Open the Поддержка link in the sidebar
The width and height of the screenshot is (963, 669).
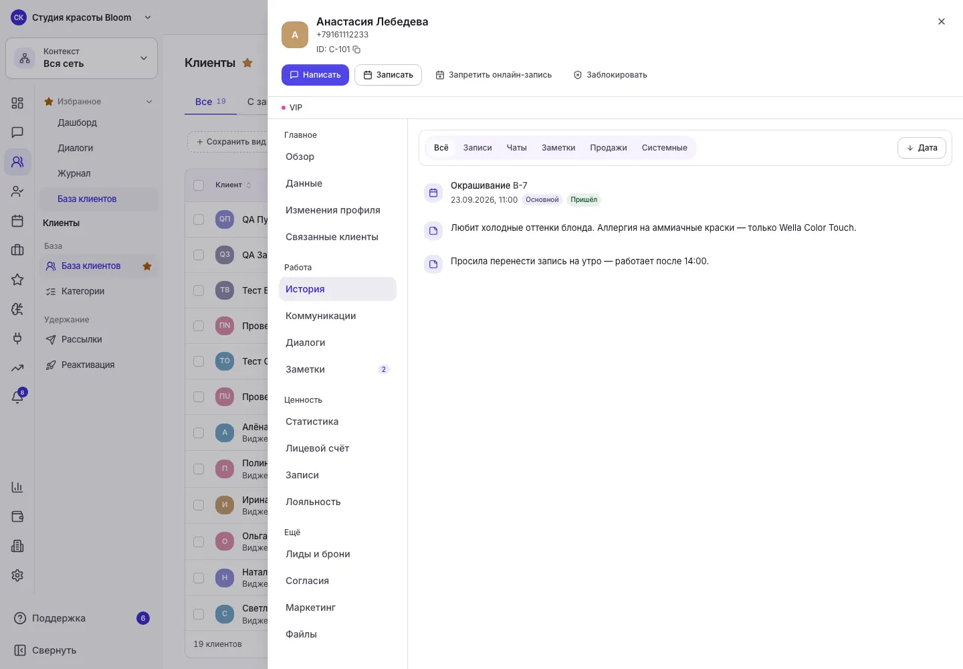(x=82, y=618)
